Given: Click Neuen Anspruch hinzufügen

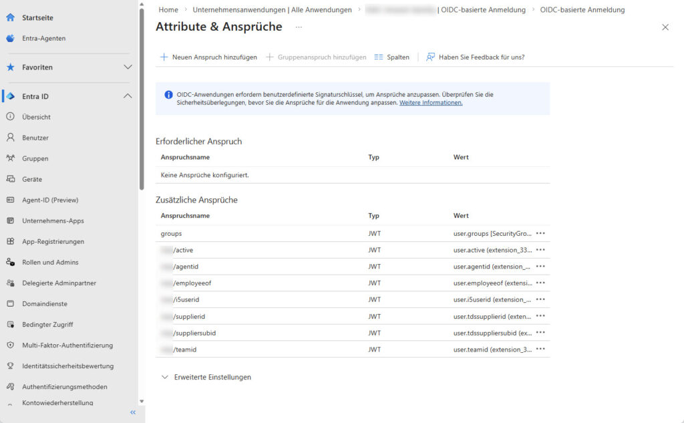Looking at the screenshot, I should [208, 57].
